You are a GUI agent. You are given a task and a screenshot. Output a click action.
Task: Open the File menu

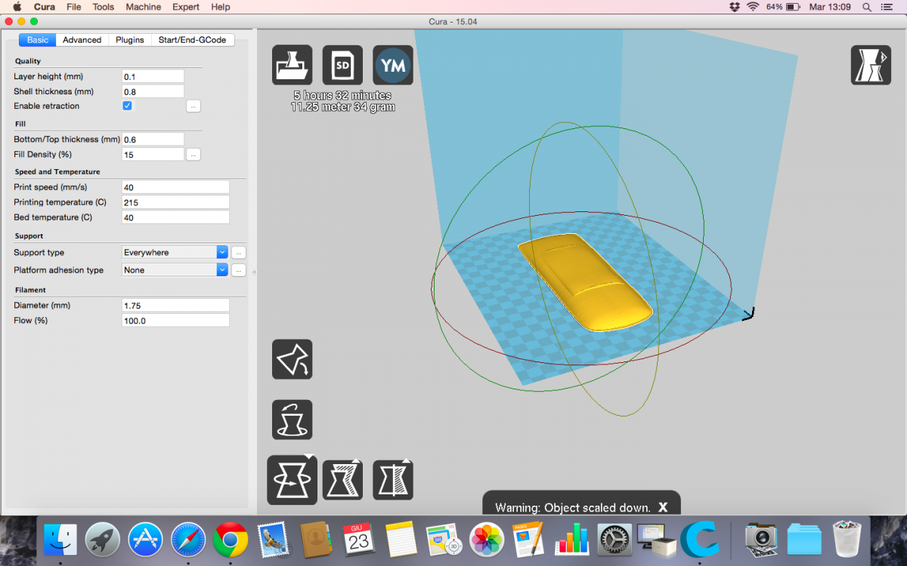point(74,7)
